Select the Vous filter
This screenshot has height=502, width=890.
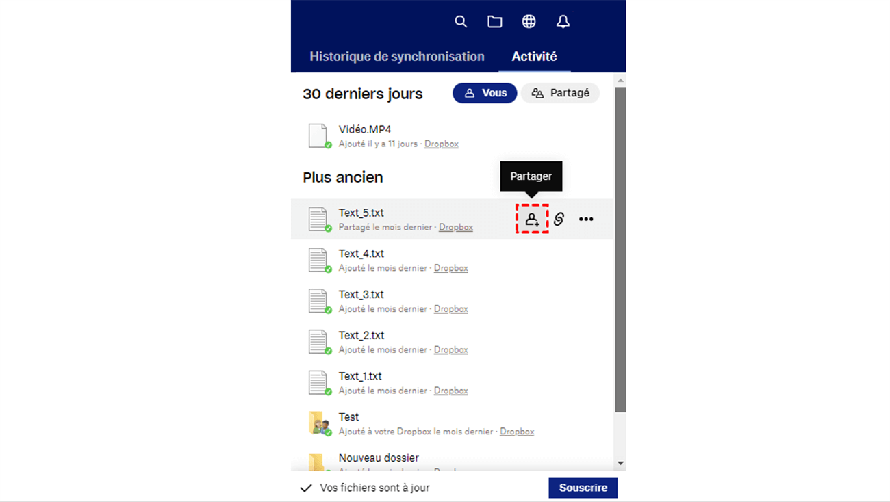485,93
